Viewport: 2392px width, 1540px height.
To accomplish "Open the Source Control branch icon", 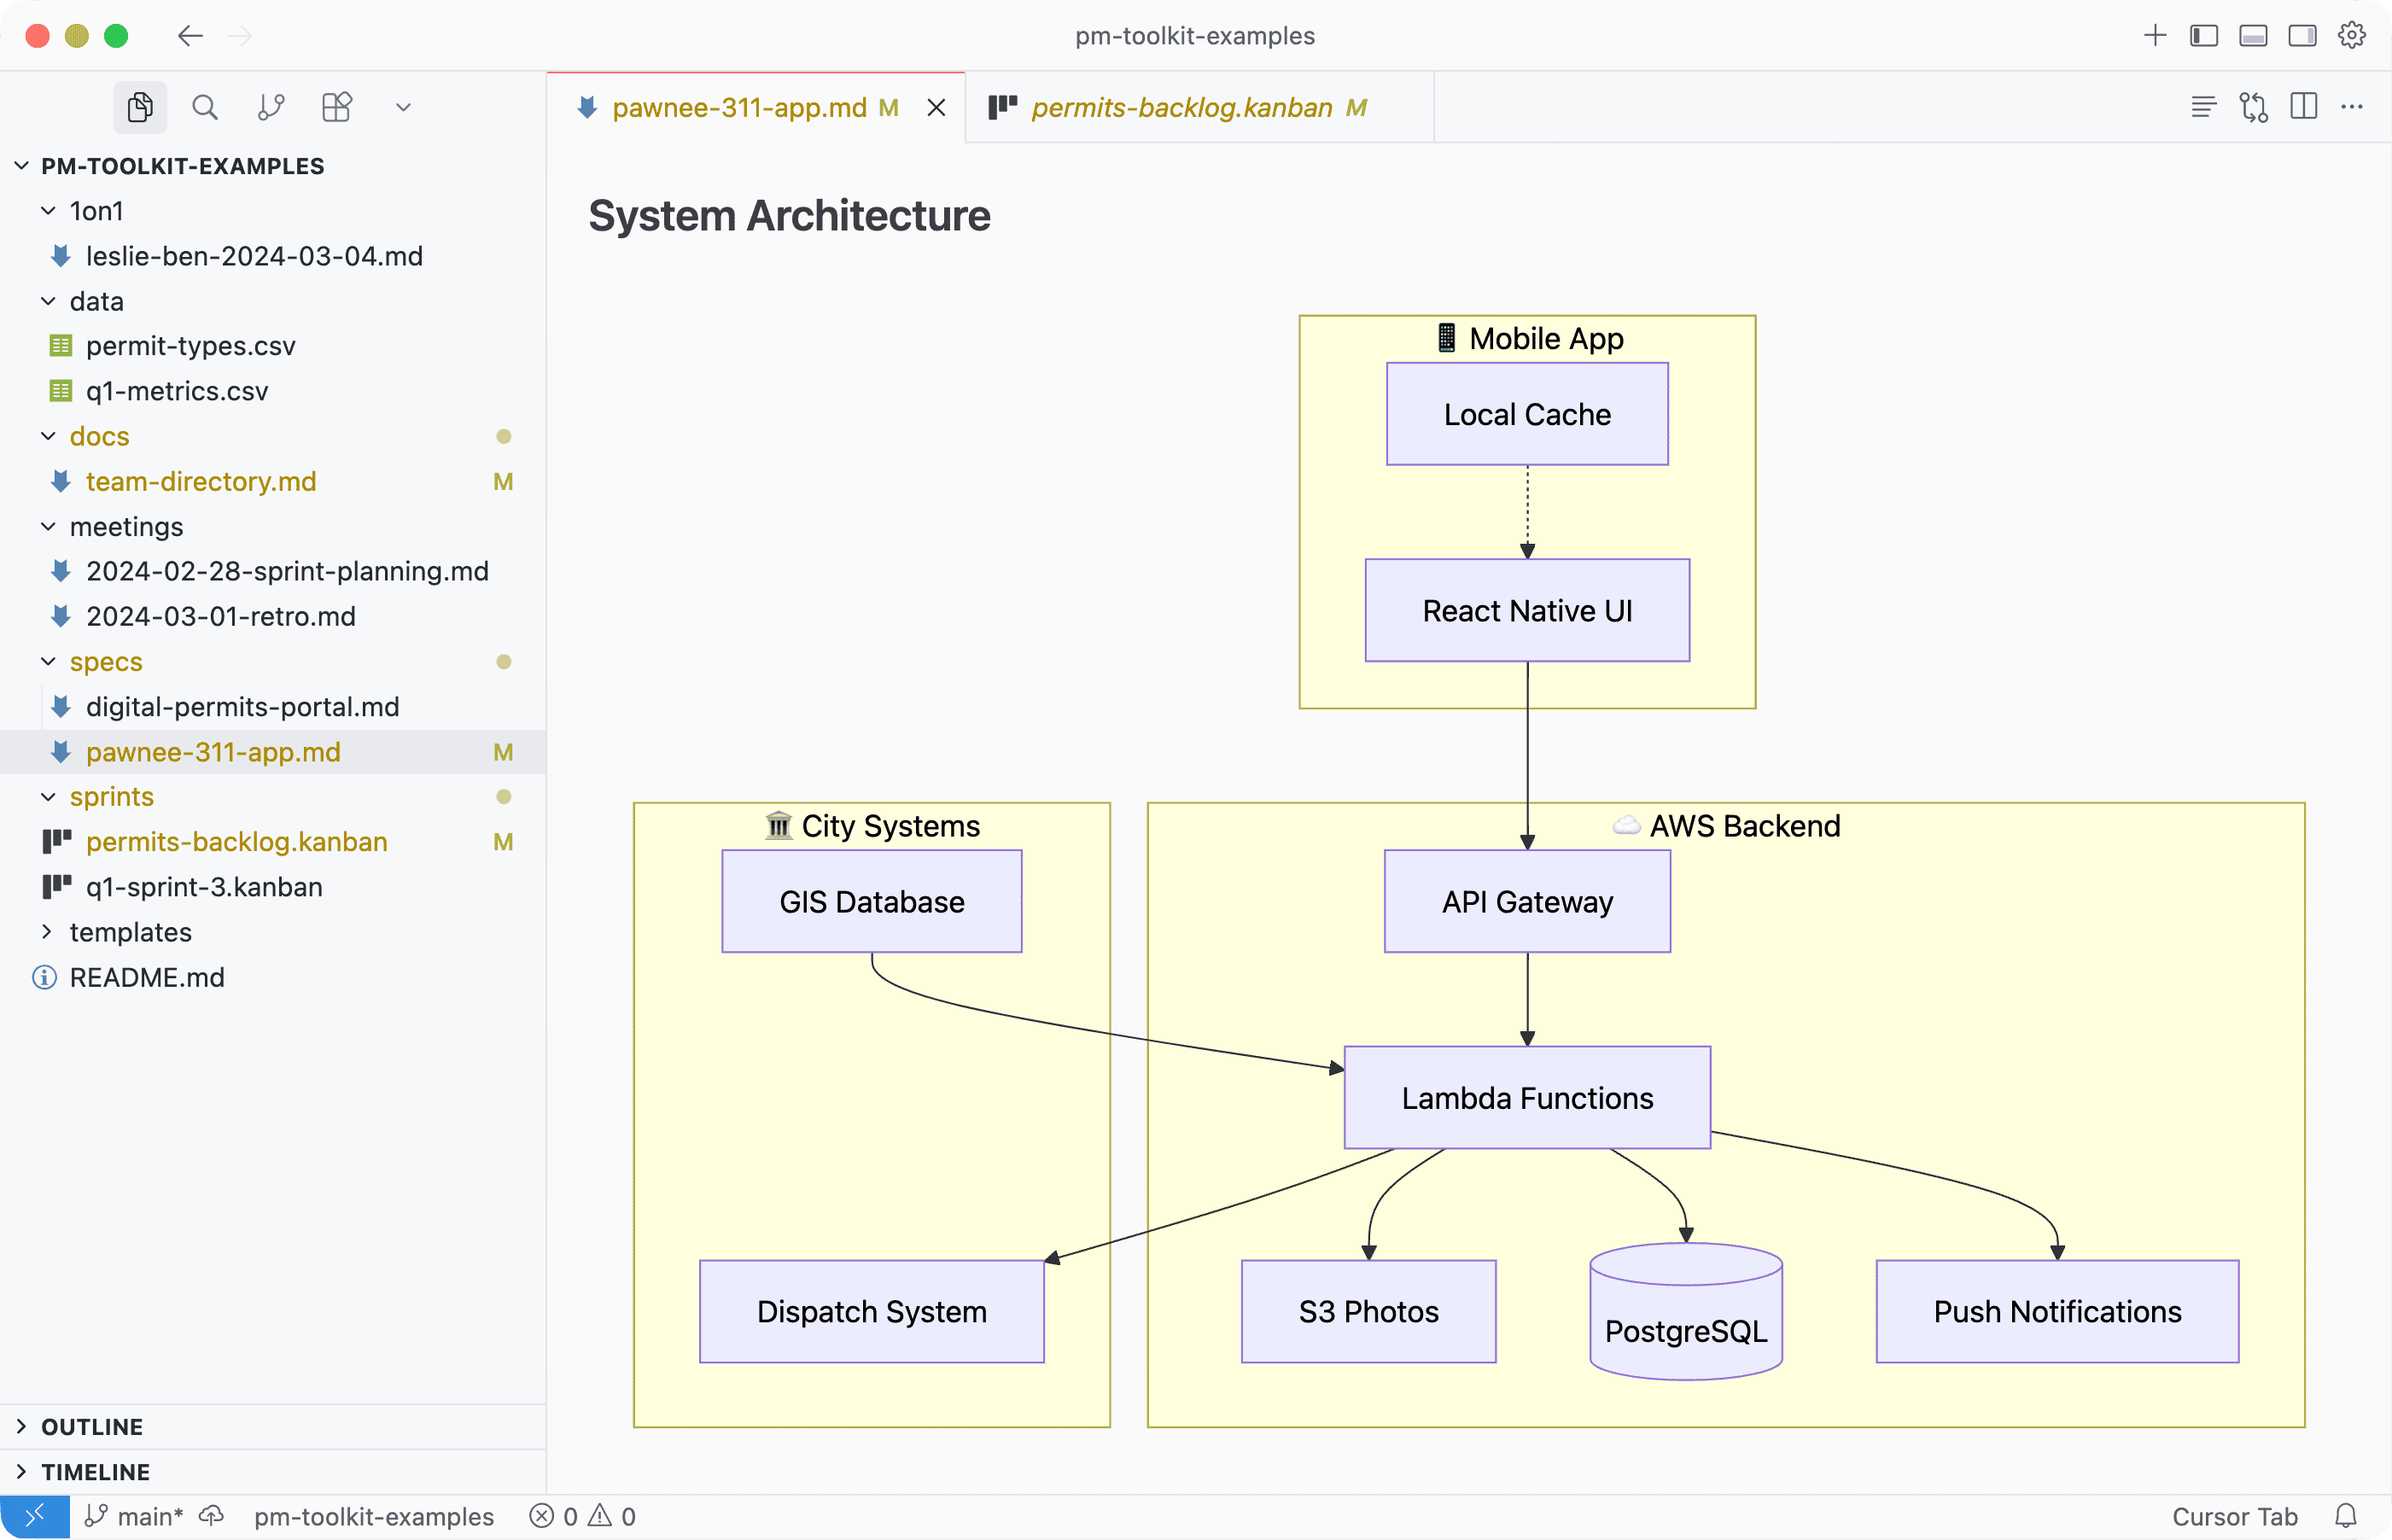I will click(271, 107).
